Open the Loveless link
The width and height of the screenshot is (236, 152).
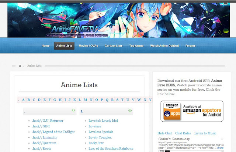95,126
